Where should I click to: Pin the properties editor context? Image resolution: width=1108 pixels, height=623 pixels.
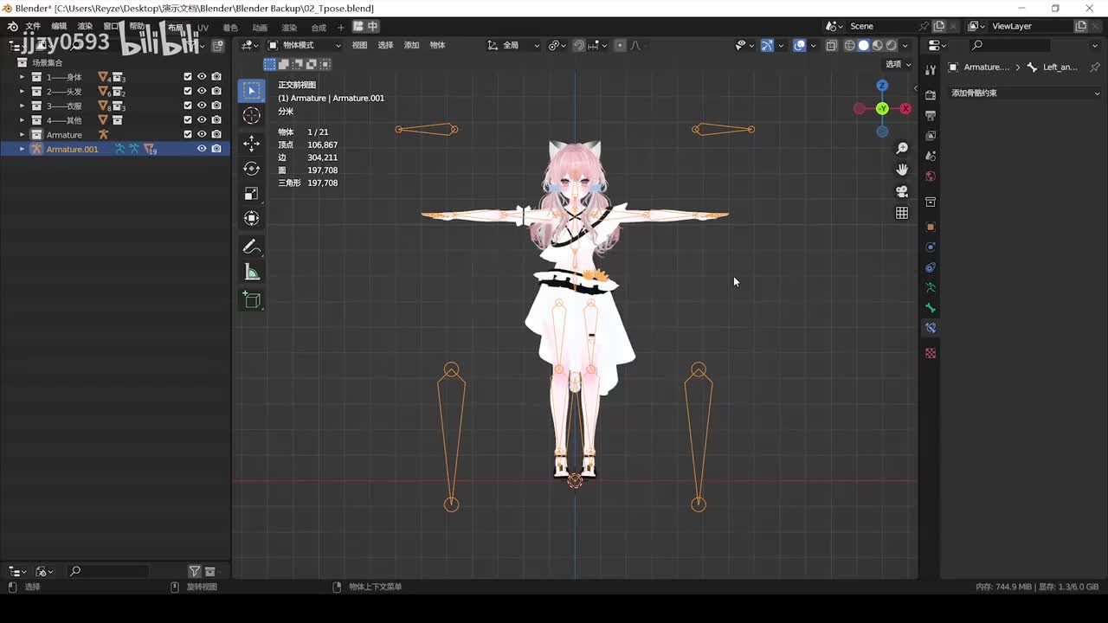point(1095,67)
